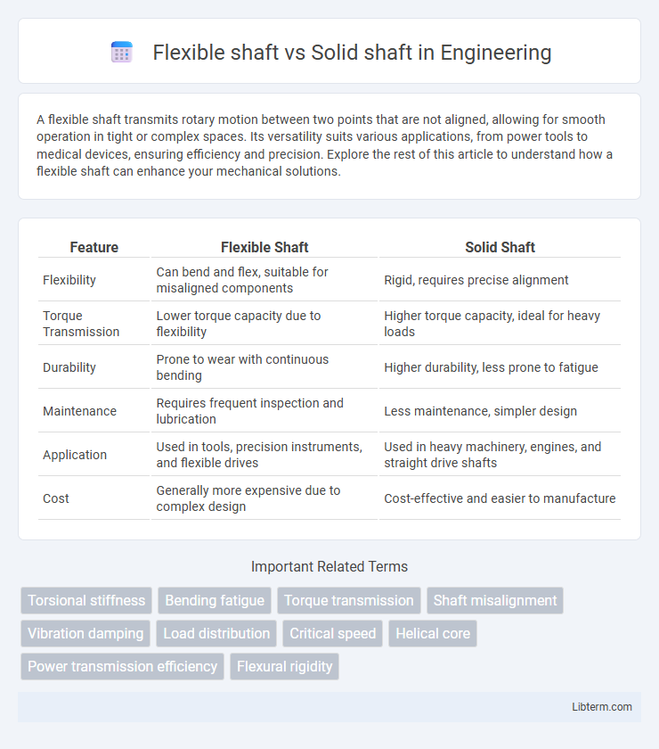The height and width of the screenshot is (749, 659).
Task: Open the Helical core term
Action: (433, 633)
